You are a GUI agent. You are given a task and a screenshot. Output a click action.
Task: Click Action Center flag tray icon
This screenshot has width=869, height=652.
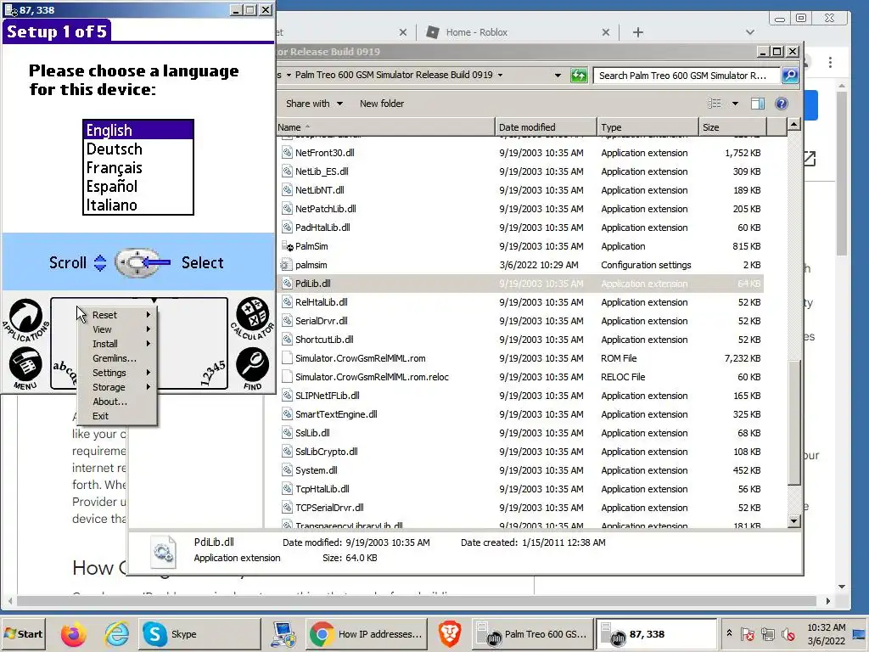[748, 634]
